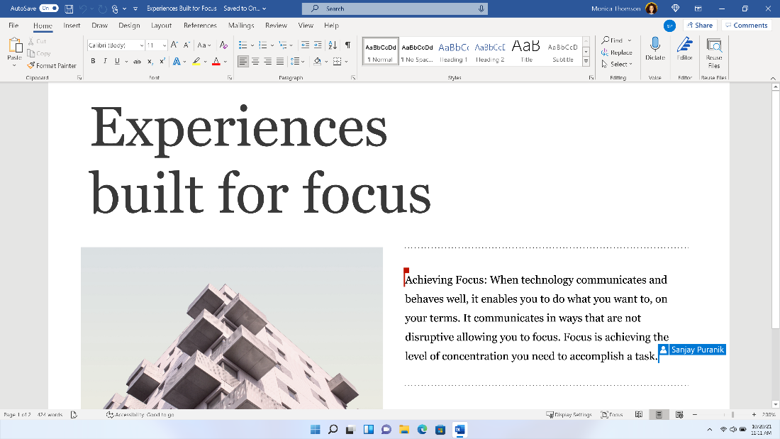Click the Save icon in title bar
This screenshot has height=439, width=780.
(69, 9)
